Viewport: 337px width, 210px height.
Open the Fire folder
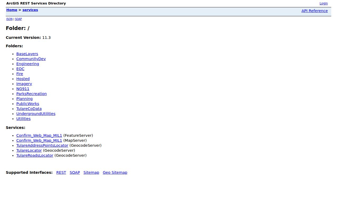pyautogui.click(x=20, y=74)
